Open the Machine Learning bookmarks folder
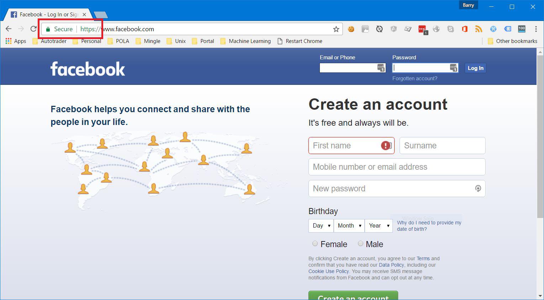Image resolution: width=544 pixels, height=300 pixels. pyautogui.click(x=245, y=41)
